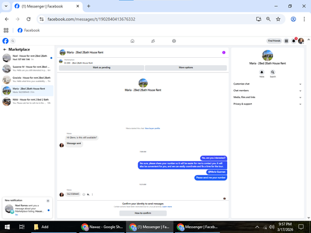
Task: Reload the page with the browser refresh icon
Action: click(x=29, y=19)
